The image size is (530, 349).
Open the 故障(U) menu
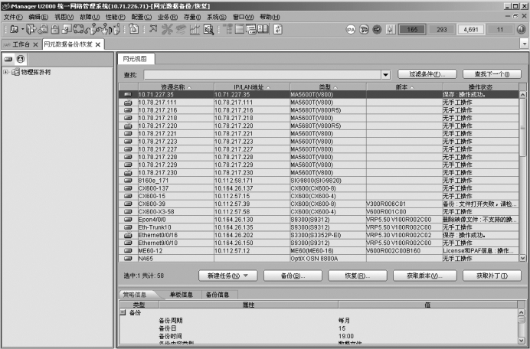[x=90, y=17]
